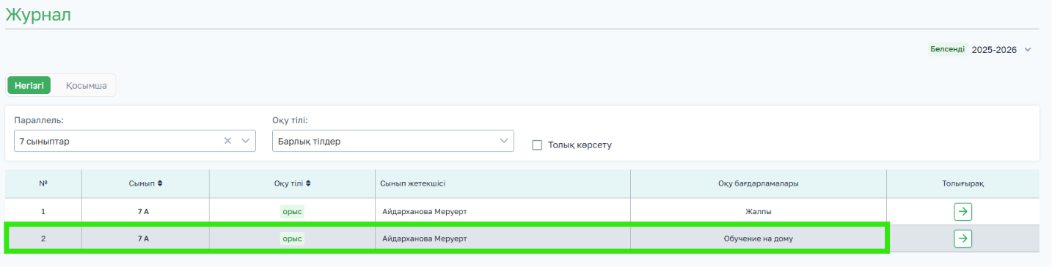
Task: Click the Параллель field label
Action: pos(38,120)
